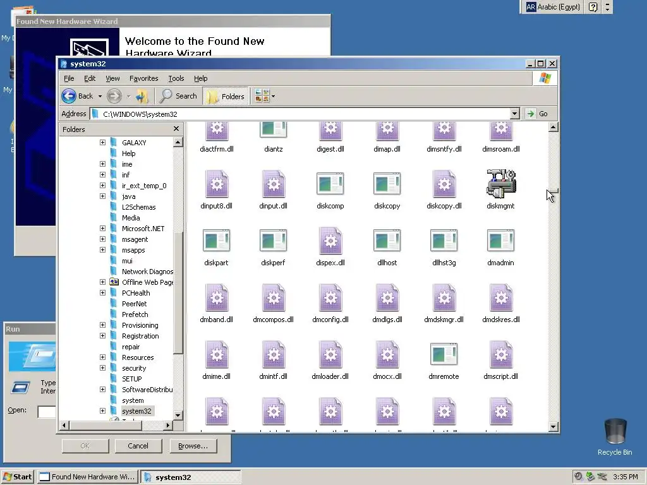Image resolution: width=647 pixels, height=485 pixels.
Task: Select the diskcopy program icon
Action: 387,184
